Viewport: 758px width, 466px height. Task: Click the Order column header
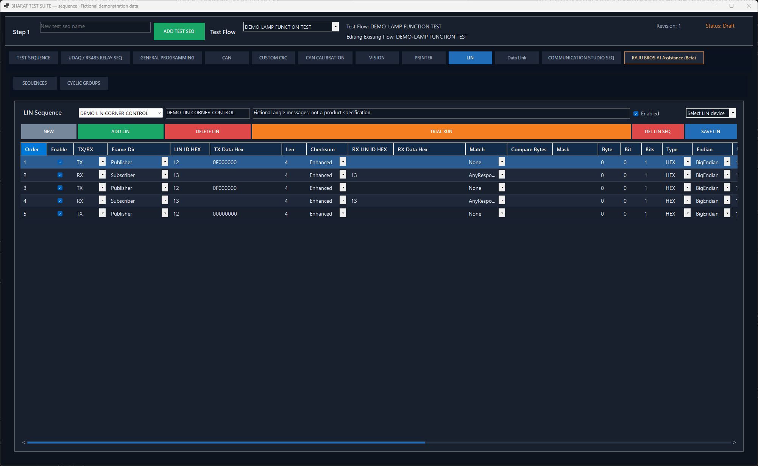pos(34,149)
